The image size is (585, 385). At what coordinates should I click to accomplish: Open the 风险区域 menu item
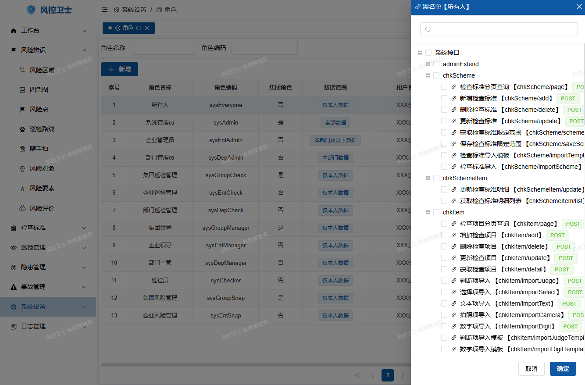tap(42, 70)
